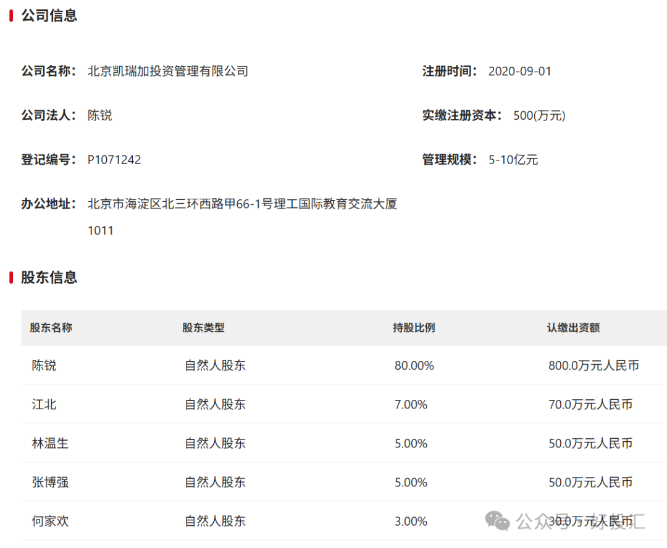Screen dimensions: 667x548
Task: Click the 股东类型 column header
Action: pyautogui.click(x=204, y=328)
